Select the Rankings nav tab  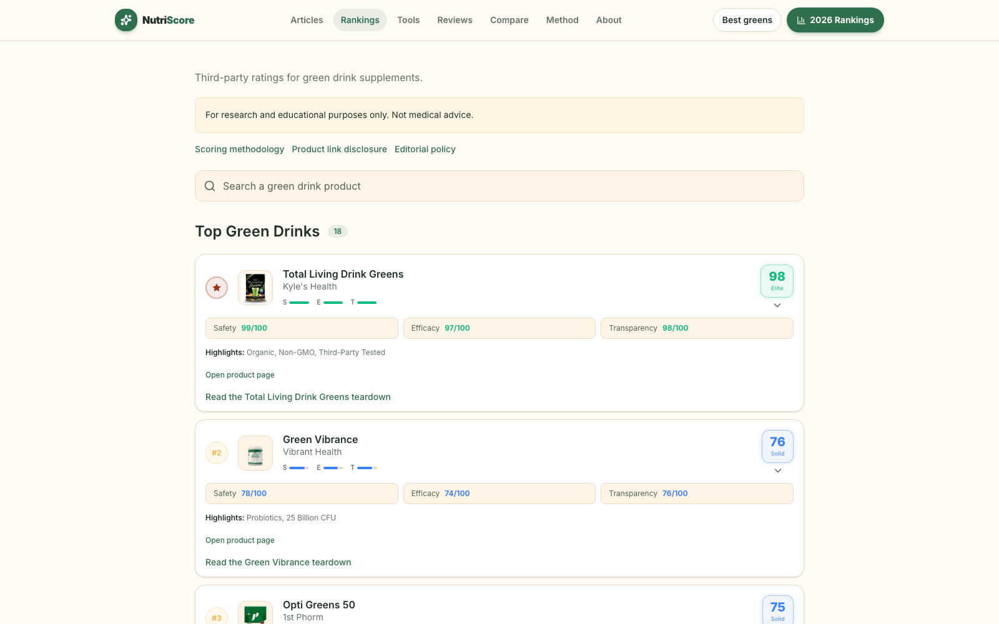(360, 20)
